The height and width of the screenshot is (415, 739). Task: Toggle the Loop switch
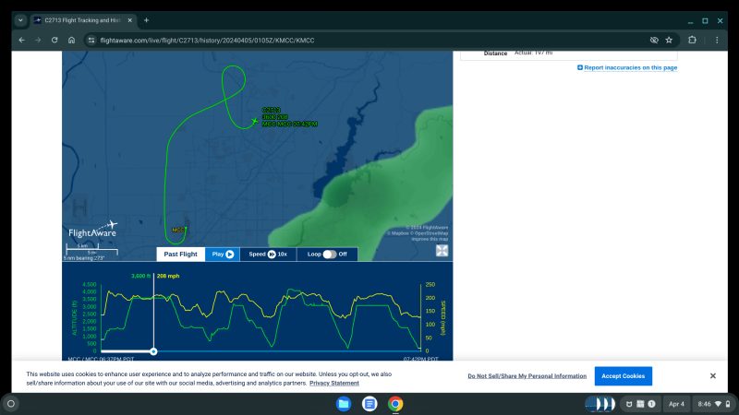tap(330, 255)
